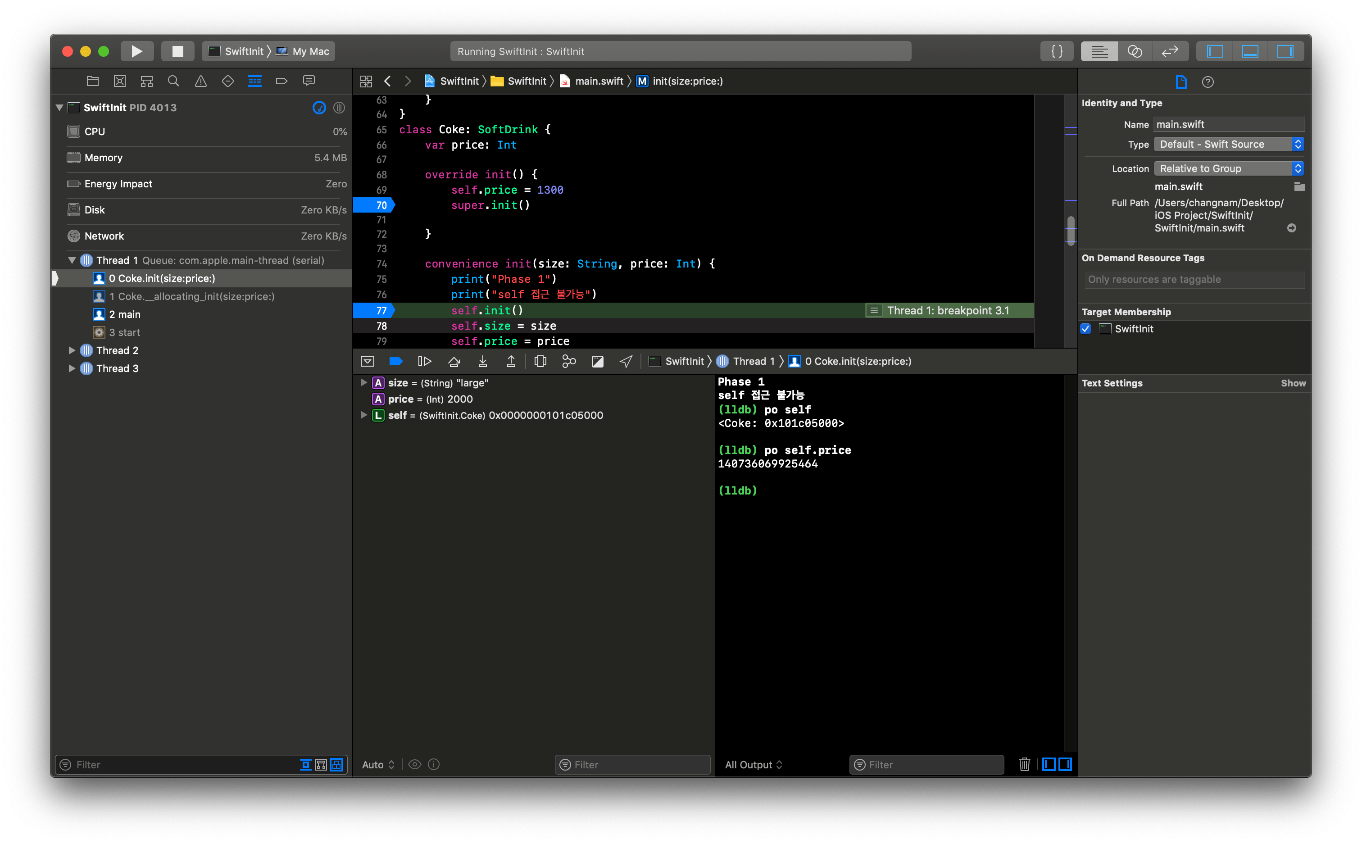Click the Step Over debug icon
This screenshot has height=844, width=1362.
click(454, 361)
